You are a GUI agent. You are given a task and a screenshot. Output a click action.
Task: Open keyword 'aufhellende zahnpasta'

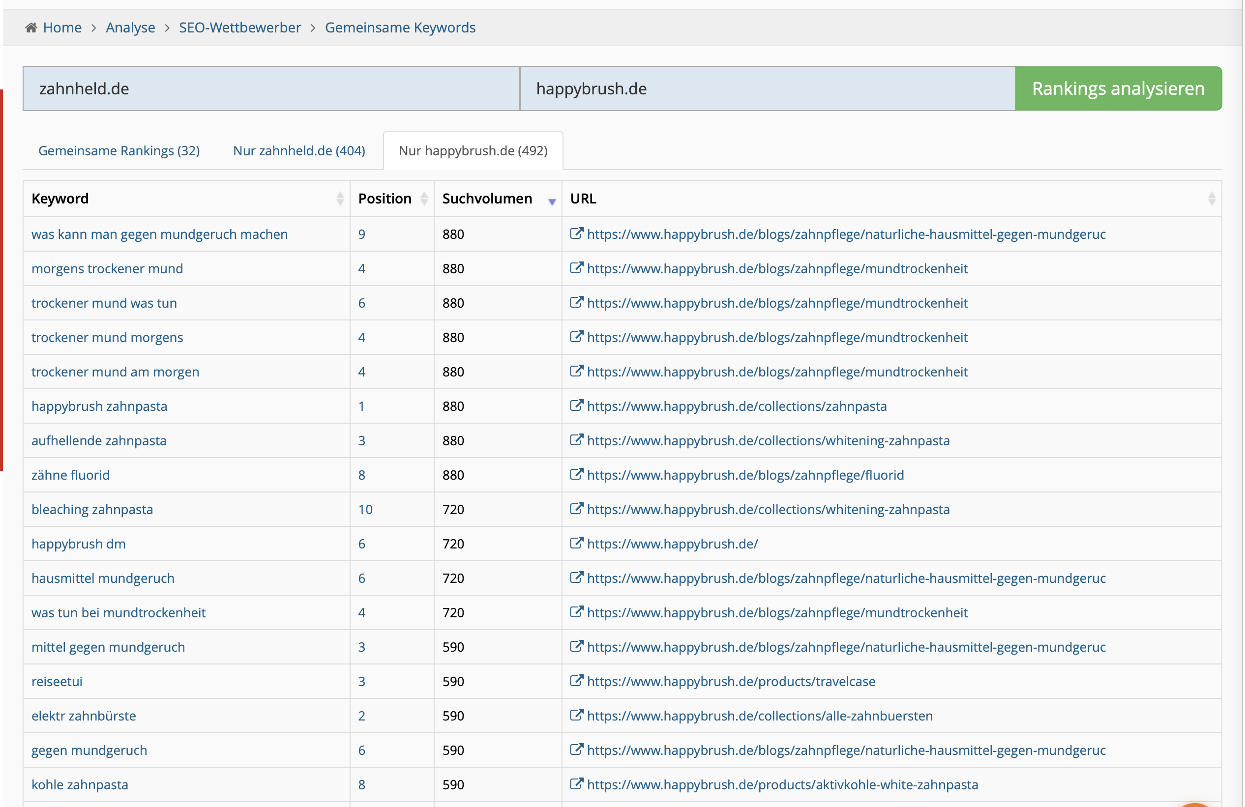(x=99, y=441)
